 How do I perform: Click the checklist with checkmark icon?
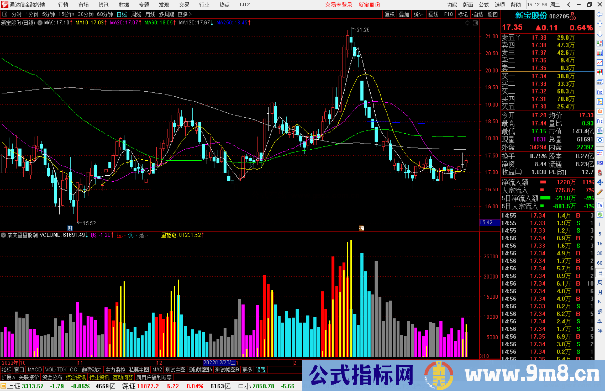coord(600,43)
